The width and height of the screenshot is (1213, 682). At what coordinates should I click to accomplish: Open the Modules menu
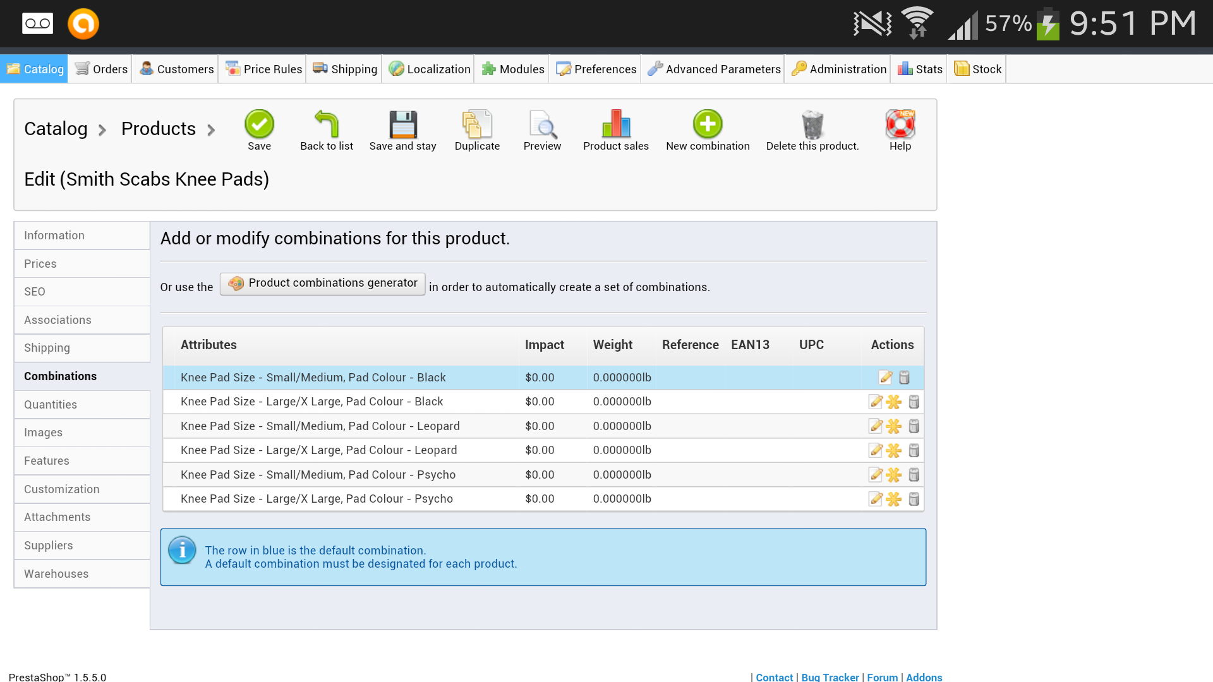pyautogui.click(x=512, y=69)
